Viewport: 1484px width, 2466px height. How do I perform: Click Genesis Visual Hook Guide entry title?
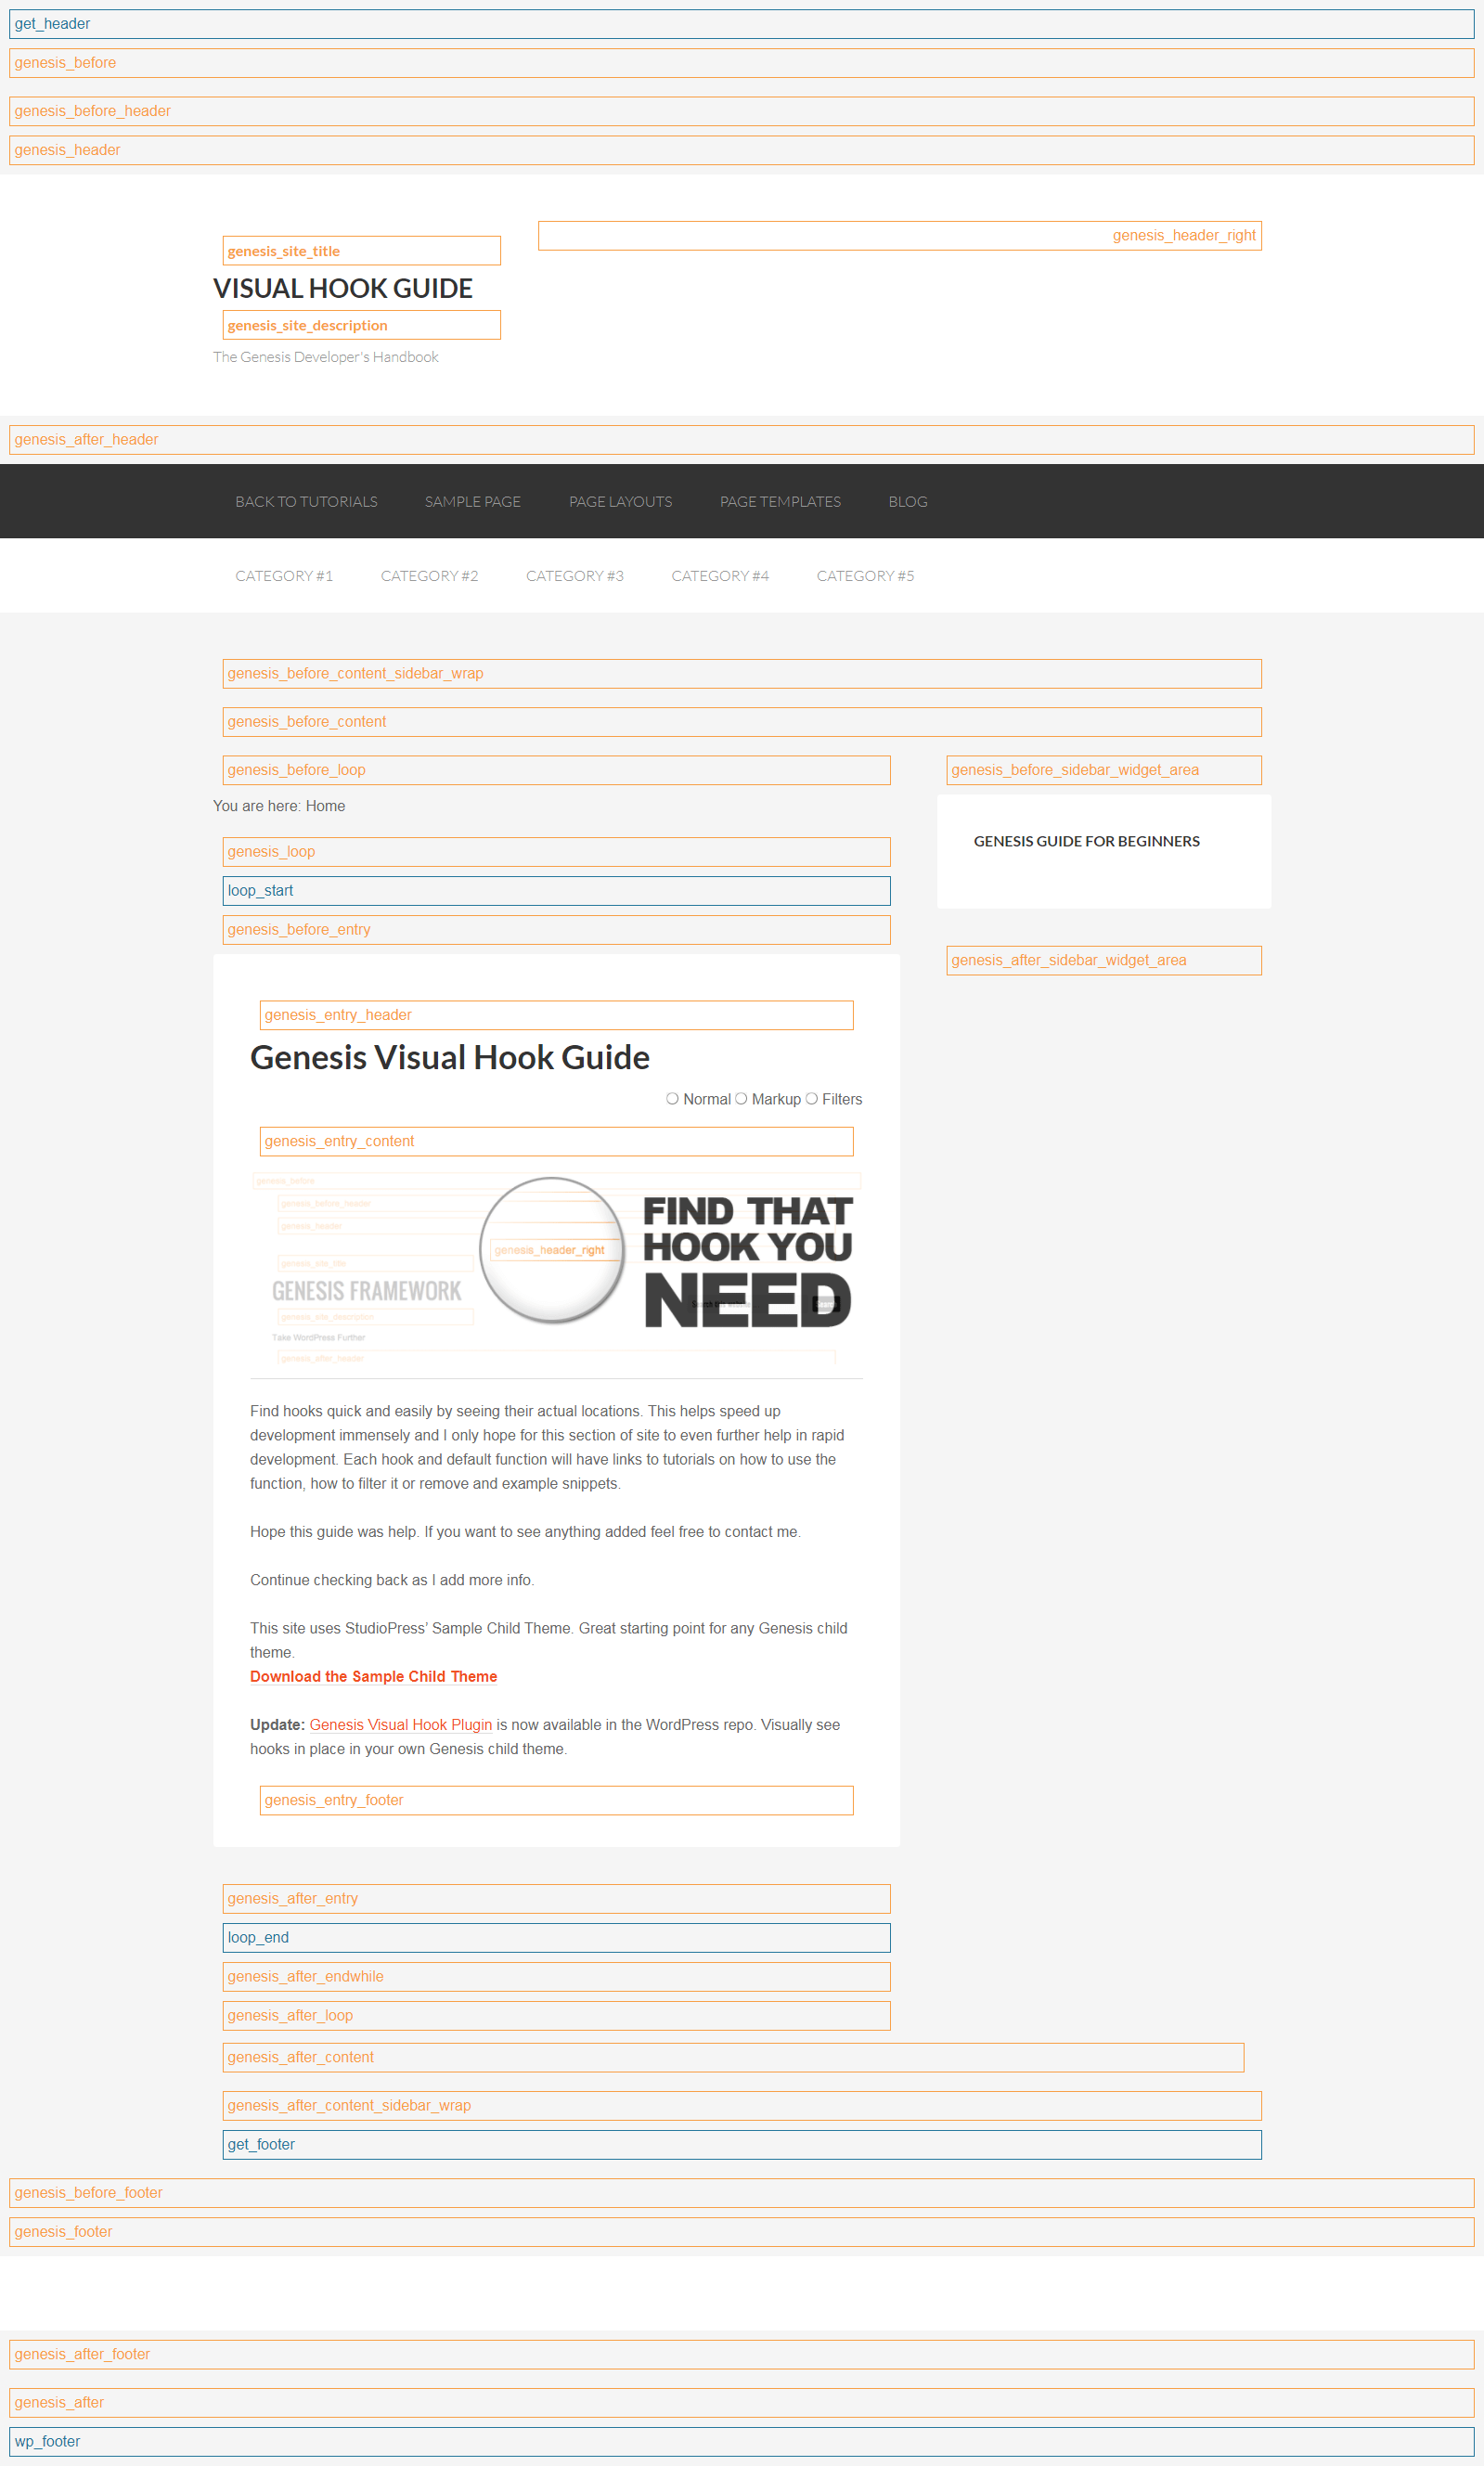pos(450,1057)
